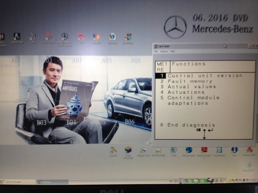Viewport: 258px width, 193px height.
Task: Open the SD EXPLORER desktop icon
Action: coord(158,152)
